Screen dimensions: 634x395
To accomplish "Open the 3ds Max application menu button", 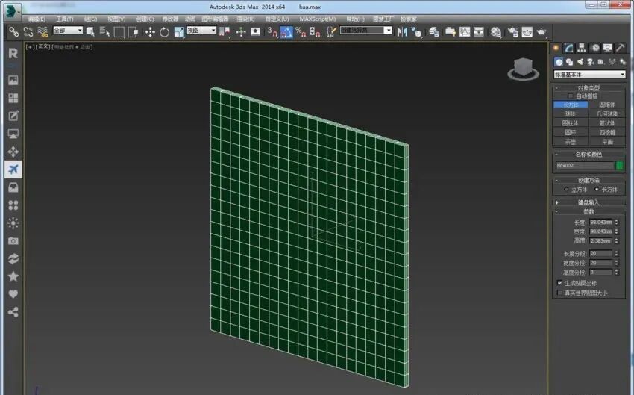I will 12,11.
